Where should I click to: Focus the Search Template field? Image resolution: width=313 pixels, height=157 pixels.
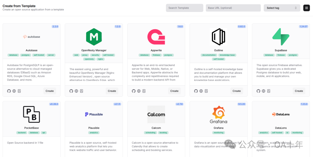click(184, 8)
